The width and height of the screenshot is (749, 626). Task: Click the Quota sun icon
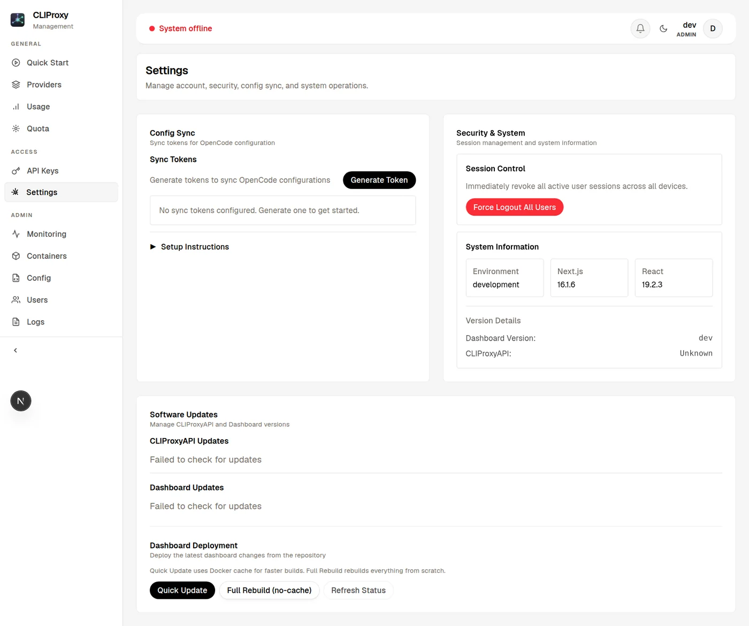[16, 129]
